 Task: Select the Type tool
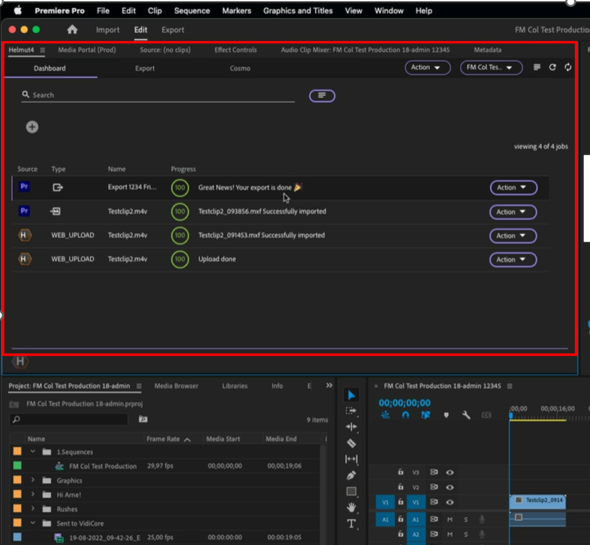[352, 524]
